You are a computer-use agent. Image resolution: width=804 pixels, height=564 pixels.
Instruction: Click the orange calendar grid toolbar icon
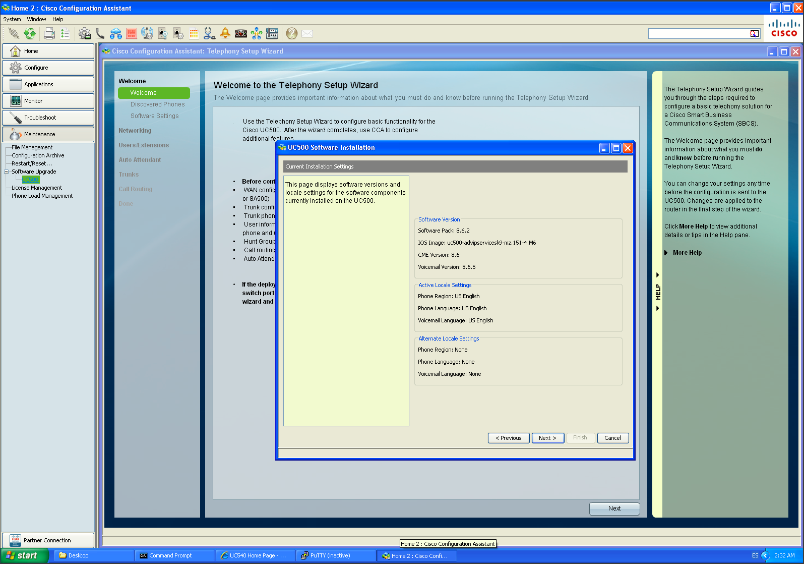(x=194, y=33)
